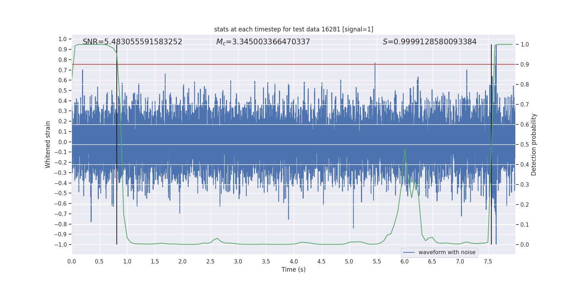The height and width of the screenshot is (286, 573).
Task: Click −0.7 on the Whitened strain axis
Action: coord(61,214)
